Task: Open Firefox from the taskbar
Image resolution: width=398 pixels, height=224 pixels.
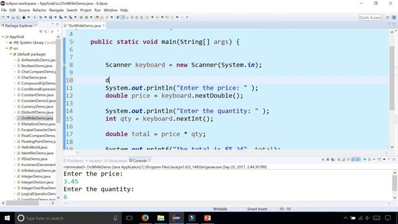Action: pos(145,218)
